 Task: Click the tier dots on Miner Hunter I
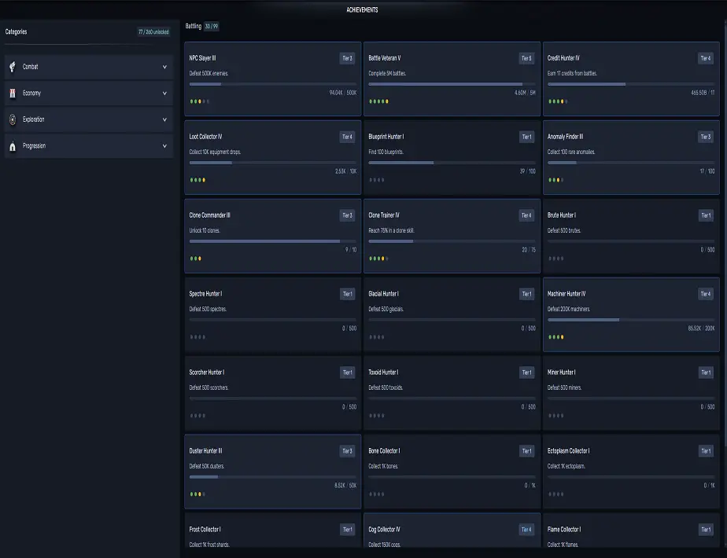pos(556,416)
